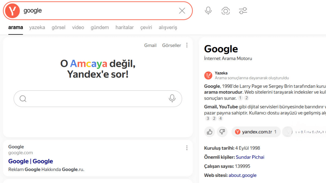Image resolution: width=326 pixels, height=183 pixels.
Task: Go to the haritalar tab
Action: pos(125,27)
